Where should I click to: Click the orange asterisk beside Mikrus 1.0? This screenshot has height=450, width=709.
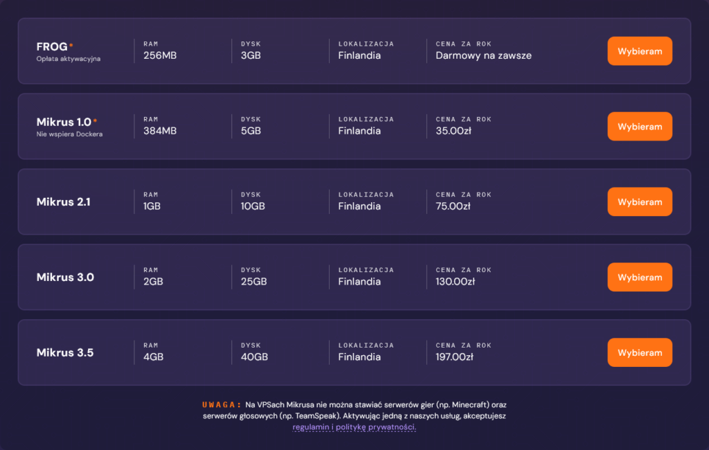pos(95,120)
